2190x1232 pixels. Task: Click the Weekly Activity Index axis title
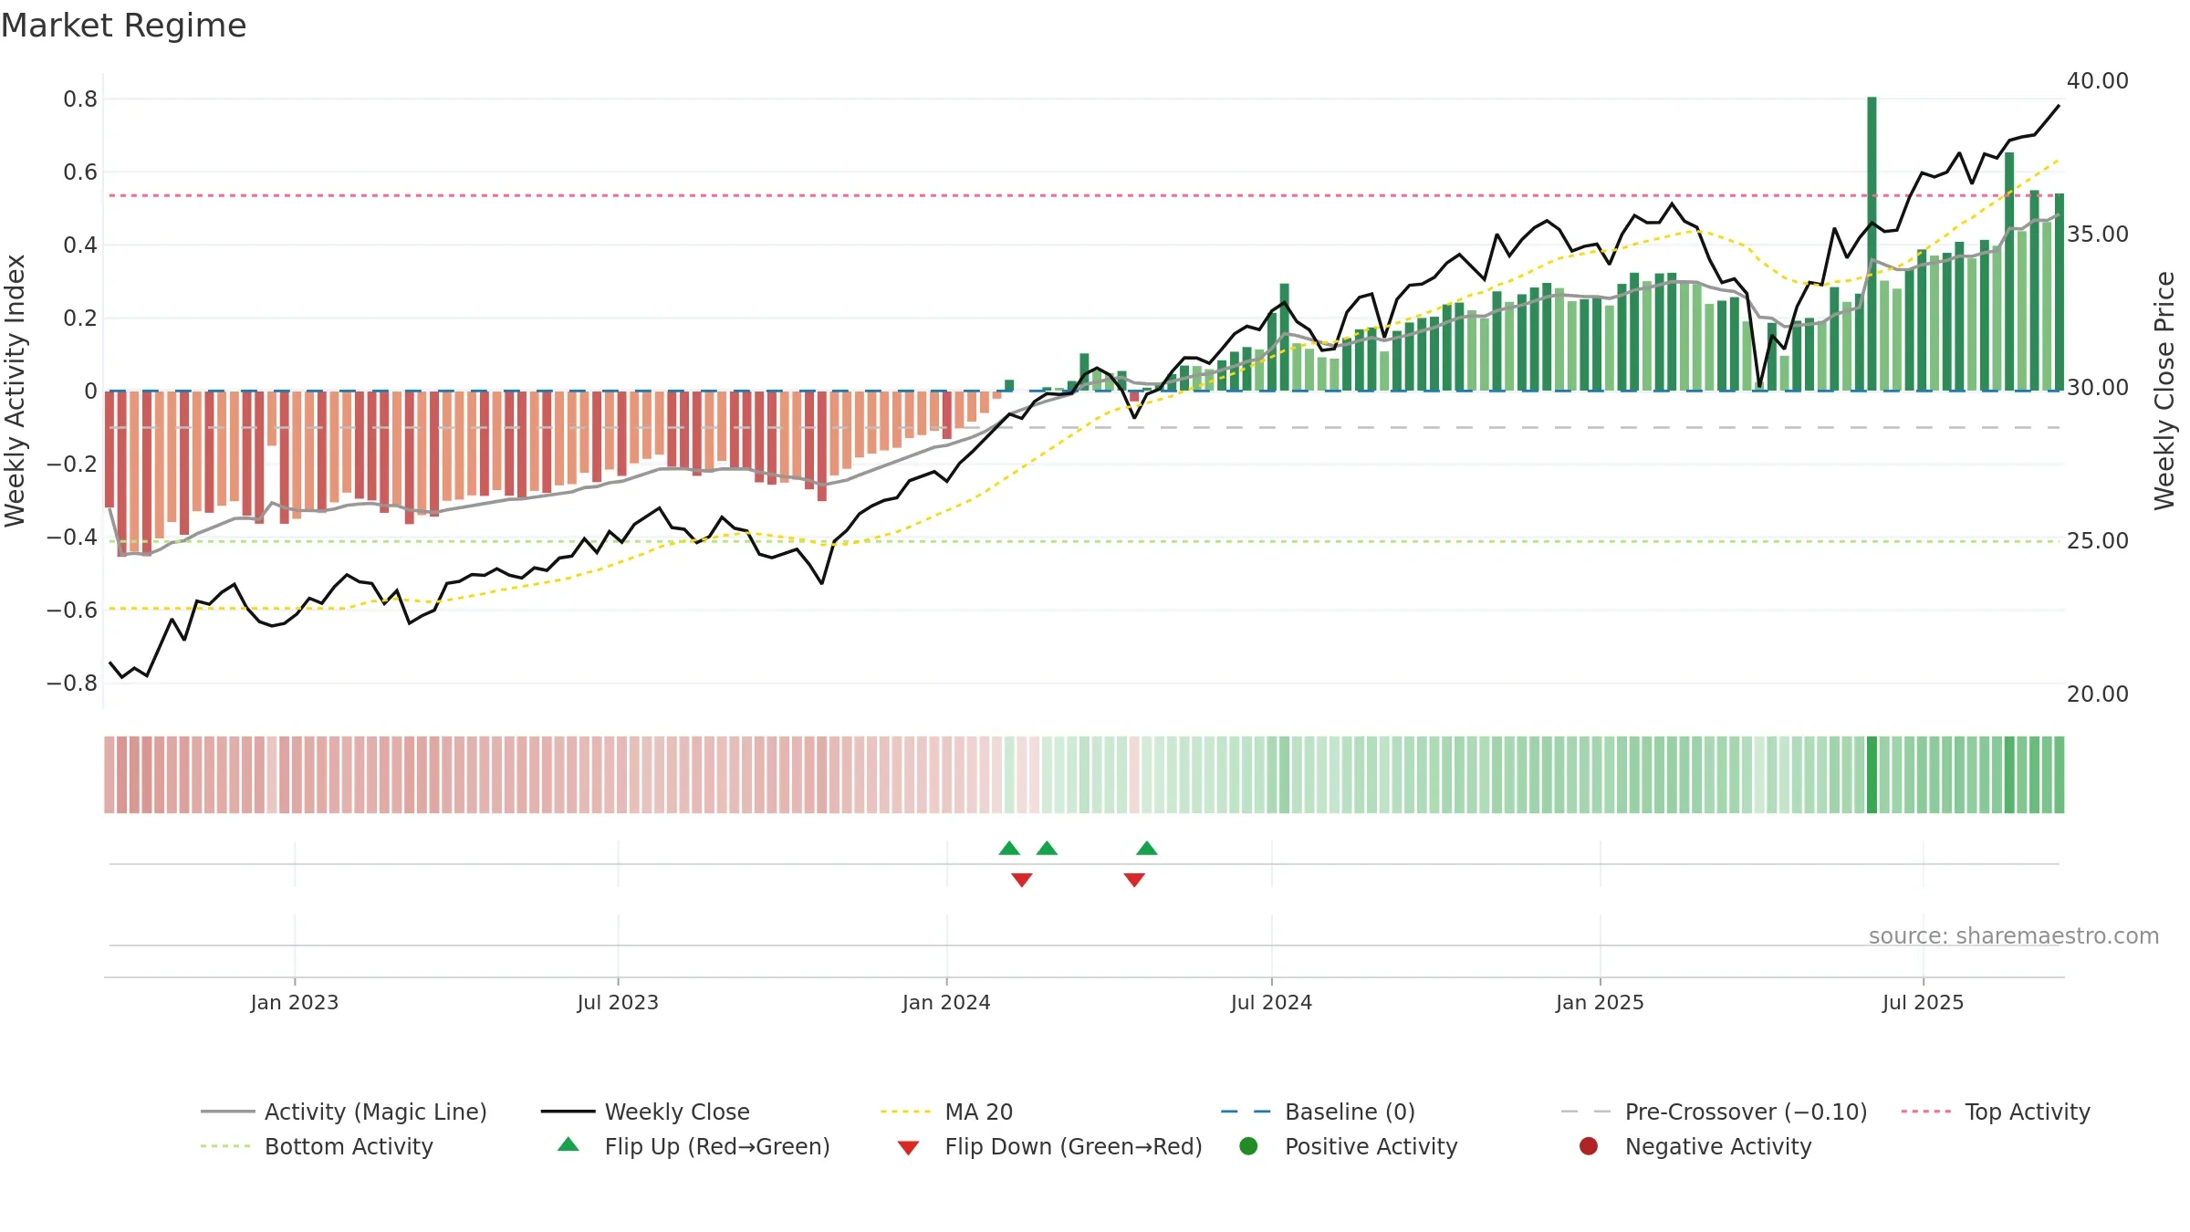pos(15,391)
